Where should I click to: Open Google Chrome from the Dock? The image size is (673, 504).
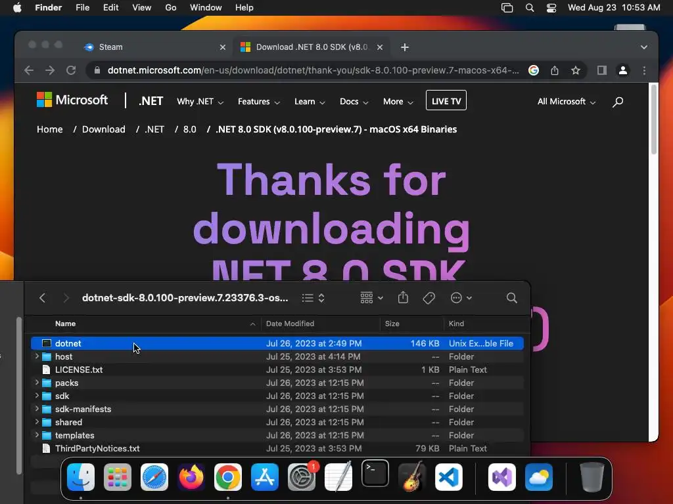228,477
